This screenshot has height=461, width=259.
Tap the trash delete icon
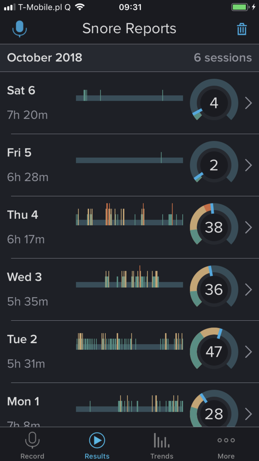click(x=242, y=29)
